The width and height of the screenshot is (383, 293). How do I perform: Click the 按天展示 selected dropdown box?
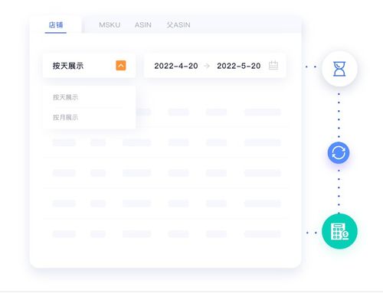pyautogui.click(x=89, y=66)
